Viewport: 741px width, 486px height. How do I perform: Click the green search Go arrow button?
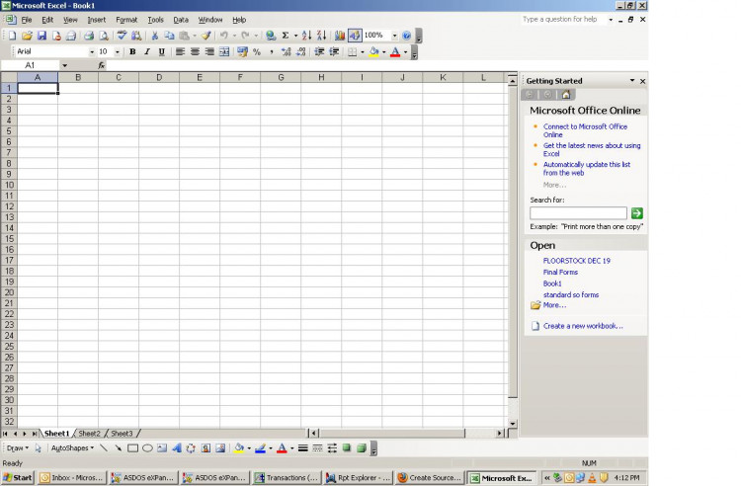point(636,213)
